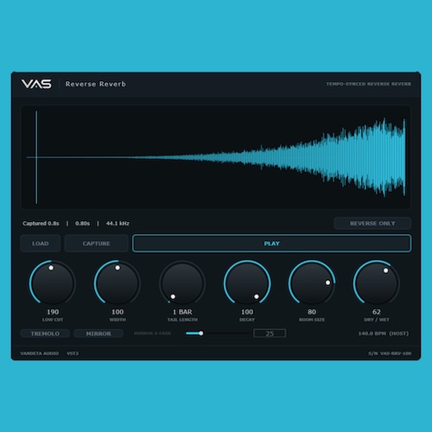Enable the TREMOLO toggle

coord(45,334)
